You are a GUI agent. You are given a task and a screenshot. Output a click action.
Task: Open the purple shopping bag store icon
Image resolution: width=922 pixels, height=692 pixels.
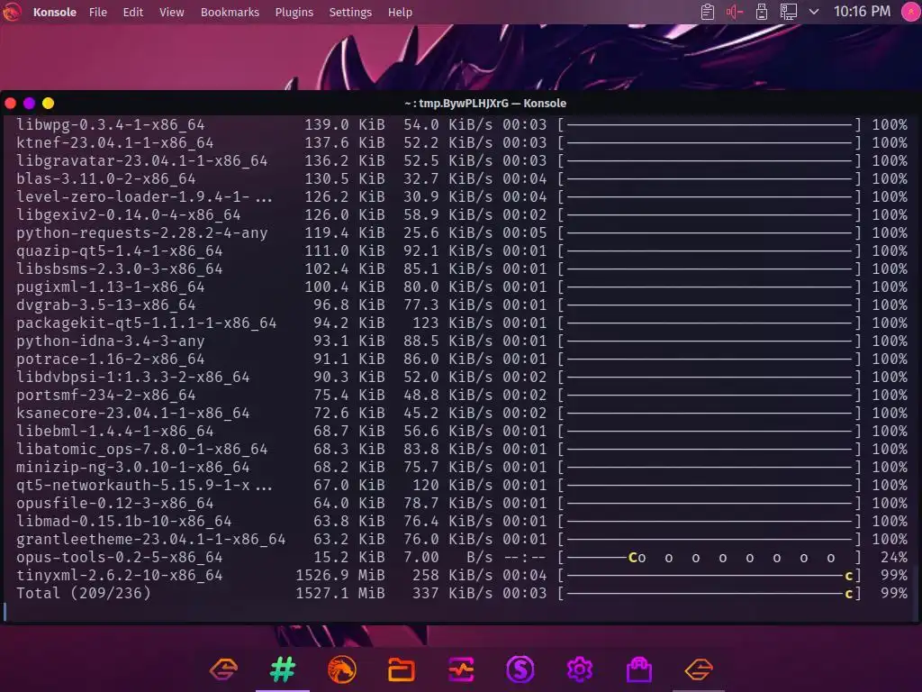pos(639,669)
